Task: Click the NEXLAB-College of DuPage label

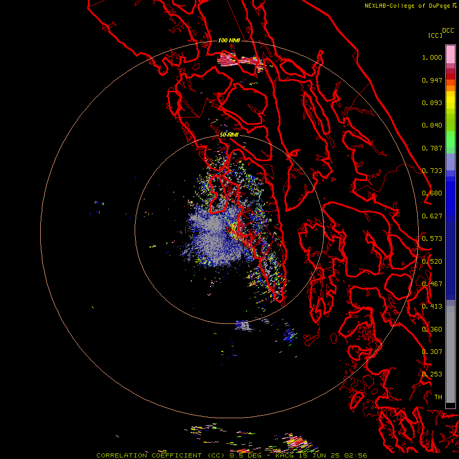Action: (x=407, y=6)
